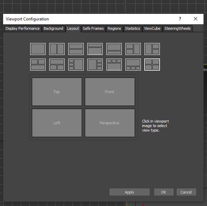Pick the layout with one large left, three small right
207x206 pixels.
click(x=95, y=65)
